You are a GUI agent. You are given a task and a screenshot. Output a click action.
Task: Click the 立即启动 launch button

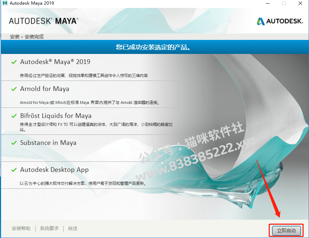click(286, 230)
